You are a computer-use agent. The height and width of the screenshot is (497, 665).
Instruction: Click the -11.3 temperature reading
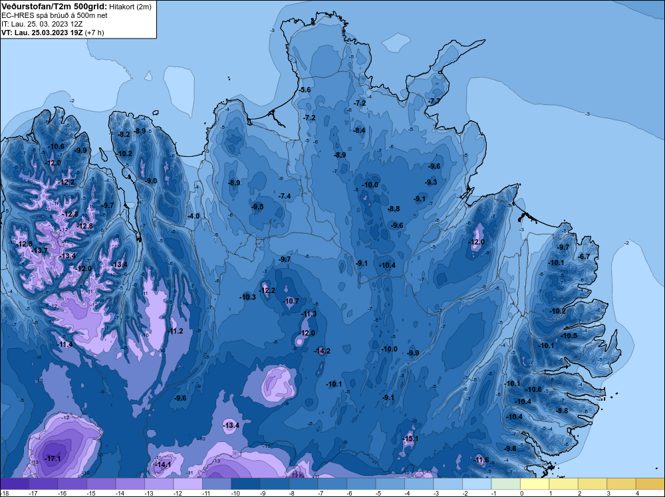click(309, 314)
